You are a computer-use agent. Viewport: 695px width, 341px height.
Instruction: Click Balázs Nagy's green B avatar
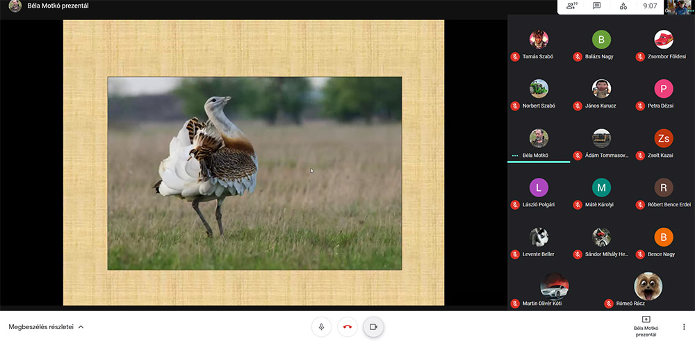pos(601,40)
